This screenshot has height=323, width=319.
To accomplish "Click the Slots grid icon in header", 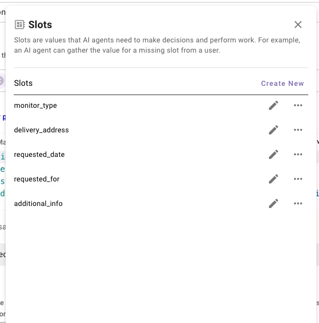I will click(x=20, y=25).
